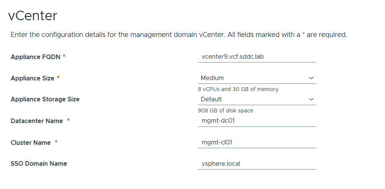The image size is (385, 189).
Task: Focus the Datacenter Name field with mgmt-dc01
Action: pyautogui.click(x=257, y=121)
